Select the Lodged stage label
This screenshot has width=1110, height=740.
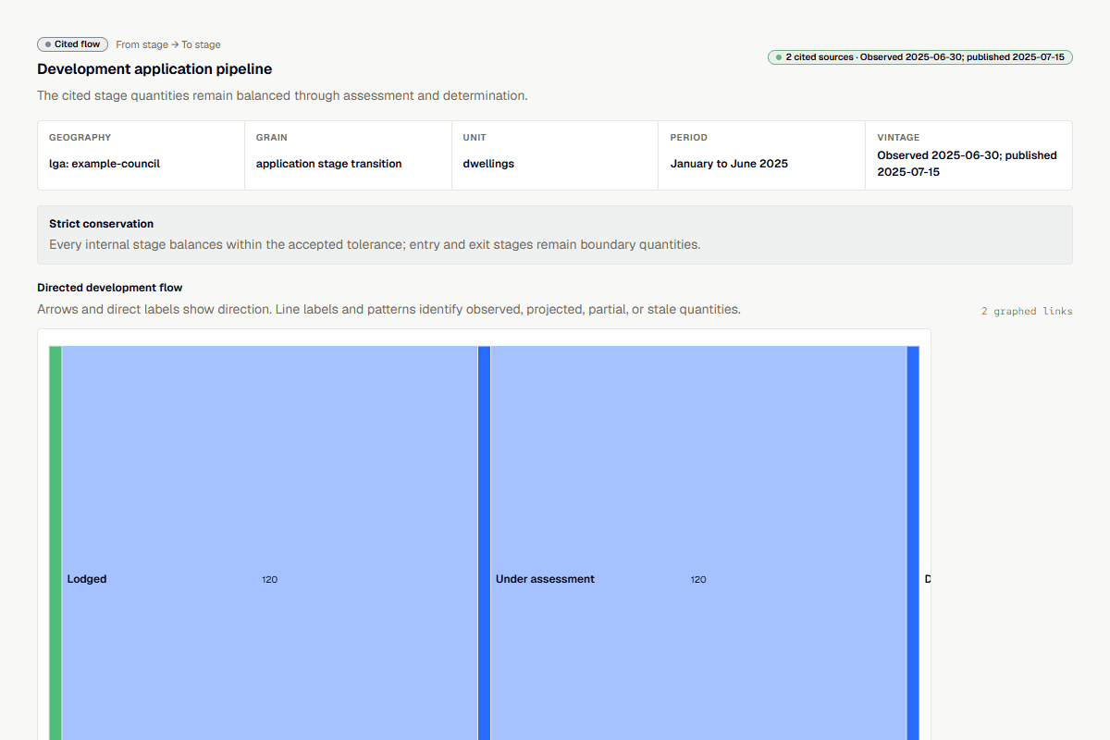pos(87,579)
